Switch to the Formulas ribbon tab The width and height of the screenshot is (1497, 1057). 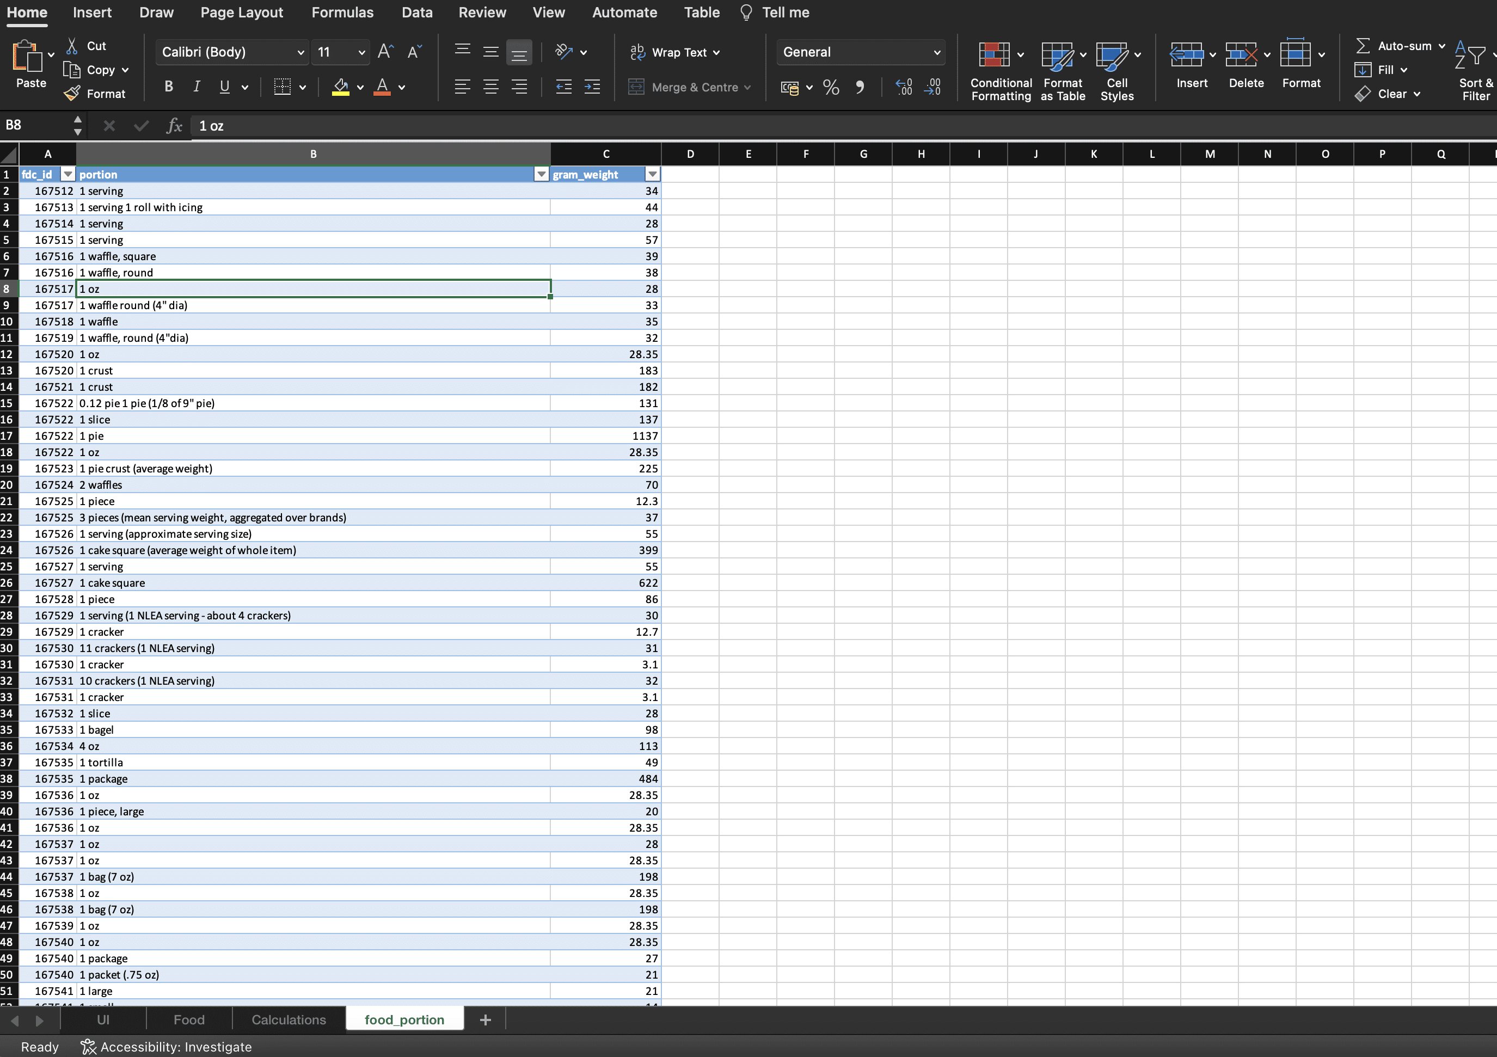tap(342, 13)
